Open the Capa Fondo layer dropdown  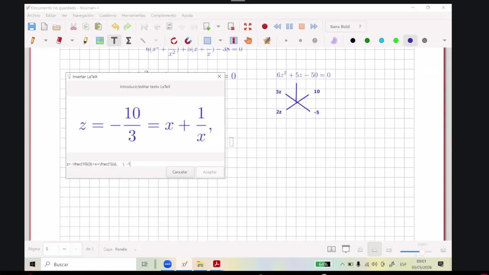point(120,249)
